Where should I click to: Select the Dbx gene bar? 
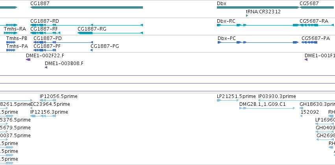258,7
